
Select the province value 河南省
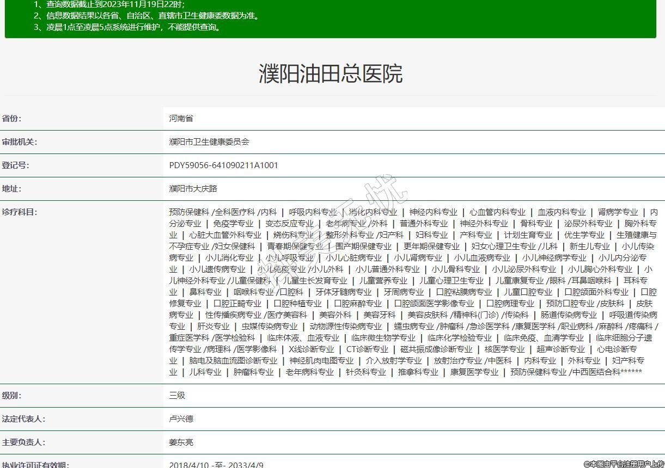[x=181, y=119]
